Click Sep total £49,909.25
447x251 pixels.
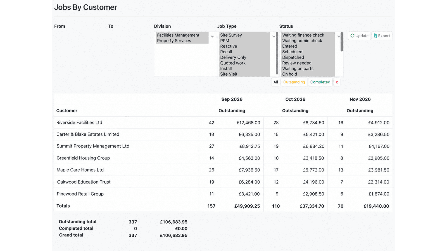click(247, 206)
